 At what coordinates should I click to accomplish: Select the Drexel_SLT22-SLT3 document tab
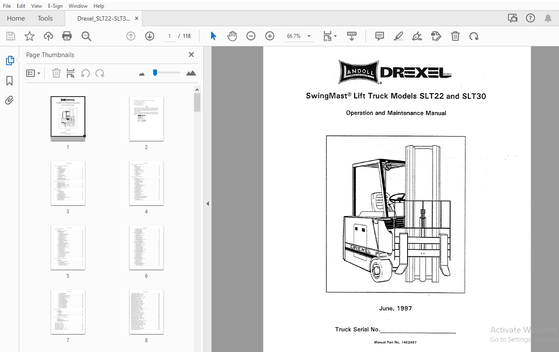[x=103, y=18]
